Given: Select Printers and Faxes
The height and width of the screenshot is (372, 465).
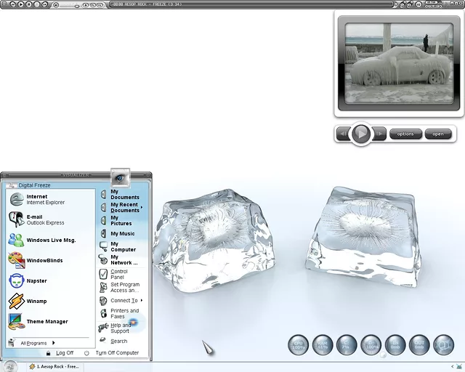Looking at the screenshot, I should (124, 313).
